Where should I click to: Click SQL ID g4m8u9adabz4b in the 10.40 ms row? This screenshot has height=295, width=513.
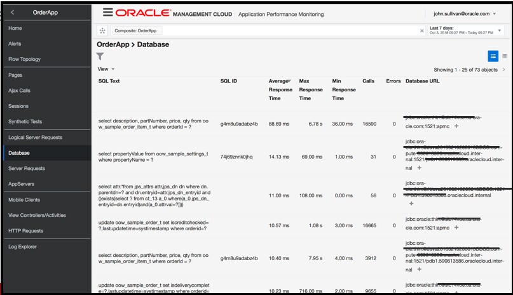tap(239, 258)
